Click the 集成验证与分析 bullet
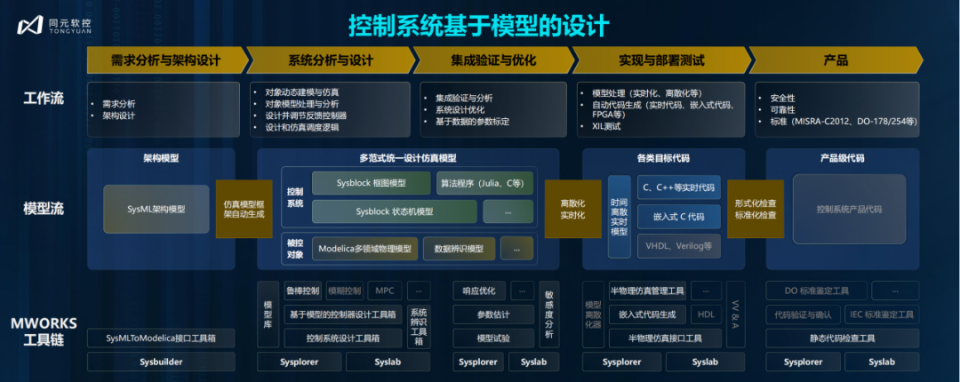 [x=464, y=98]
